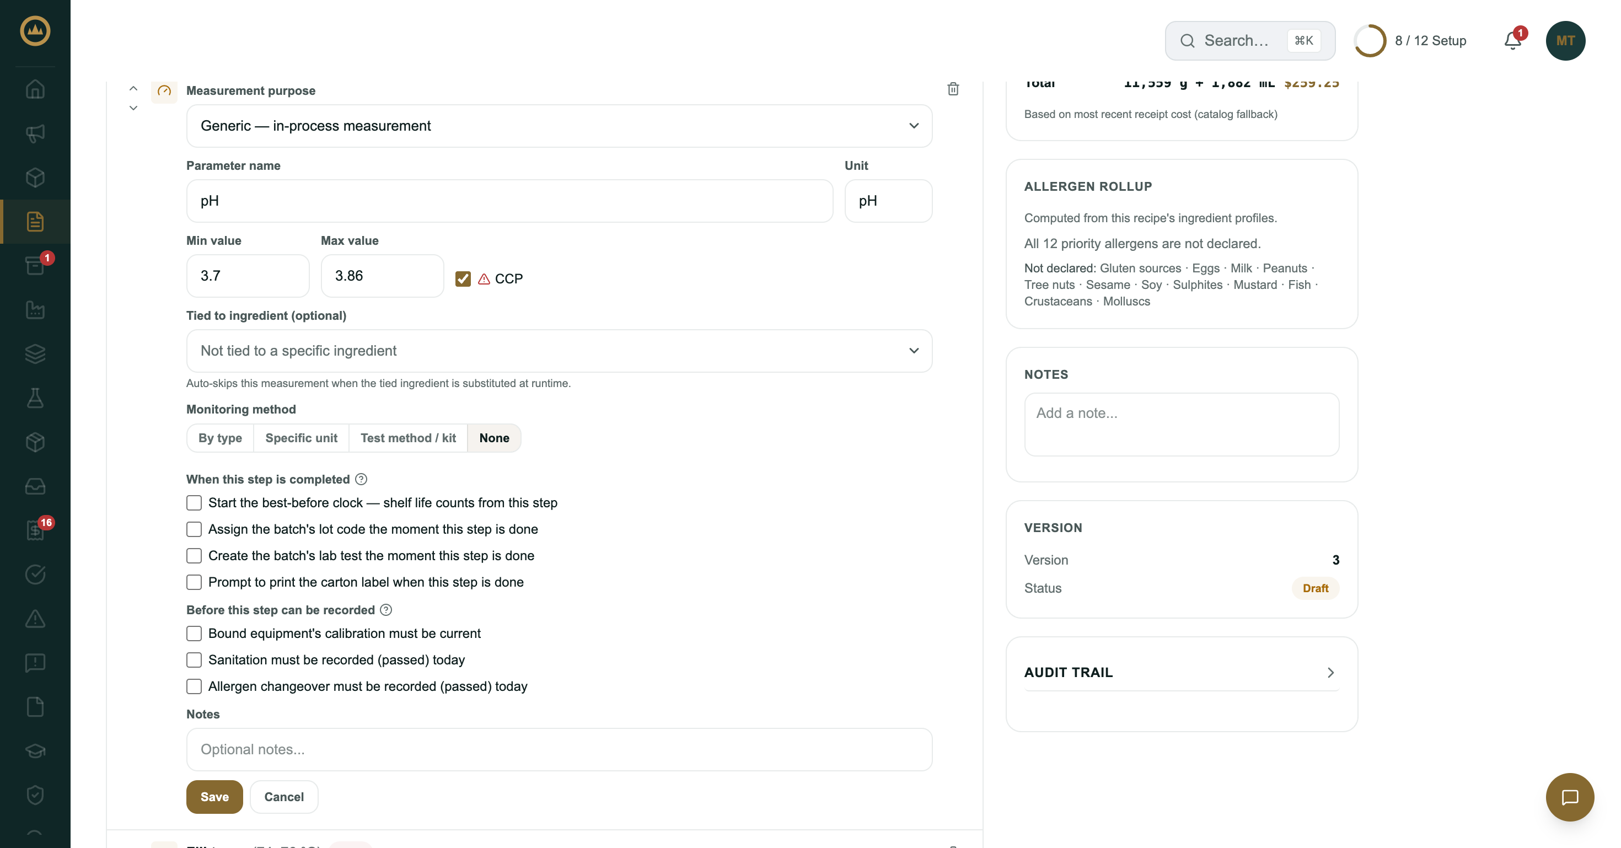Expand the Audit Trail section
Image resolution: width=1621 pixels, height=848 pixels.
coord(1181,673)
